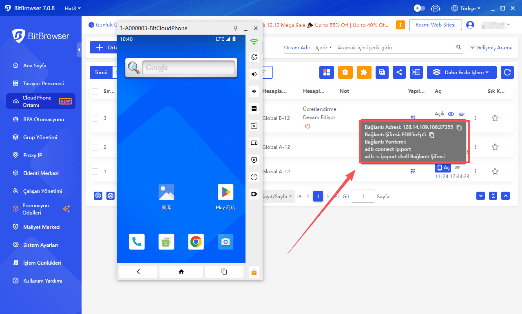Click the orange upload icon in banner

(401, 25)
